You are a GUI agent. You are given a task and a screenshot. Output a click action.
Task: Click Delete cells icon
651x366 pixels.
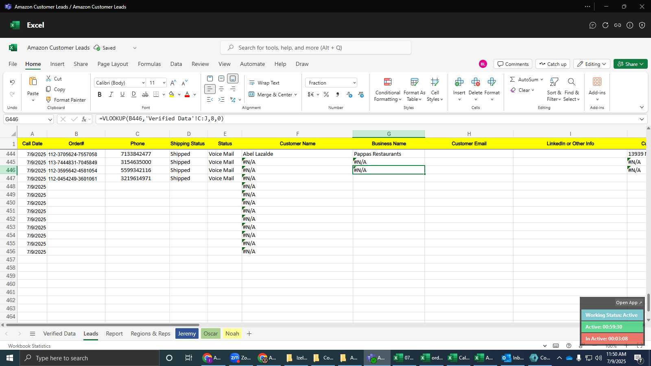(476, 82)
